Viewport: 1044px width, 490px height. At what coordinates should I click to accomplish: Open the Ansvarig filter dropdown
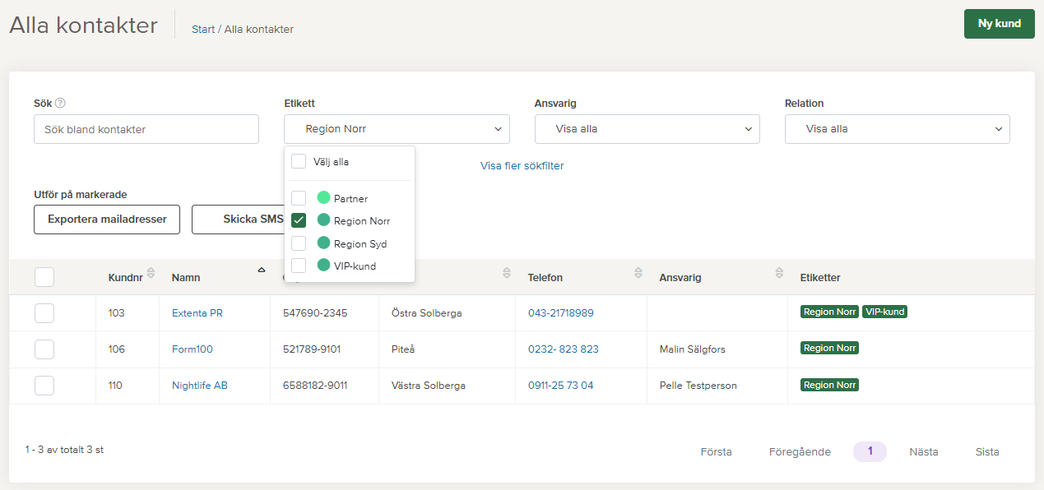coord(647,129)
